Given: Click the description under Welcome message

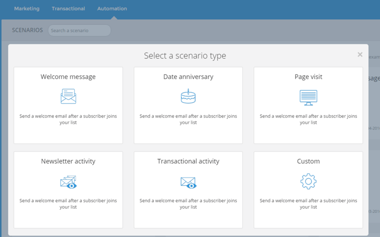Looking at the screenshot, I should point(68,119).
